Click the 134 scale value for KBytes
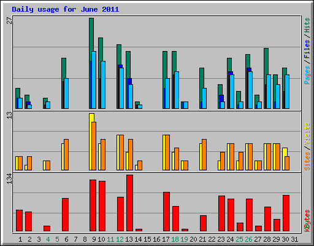 (x=9, y=178)
